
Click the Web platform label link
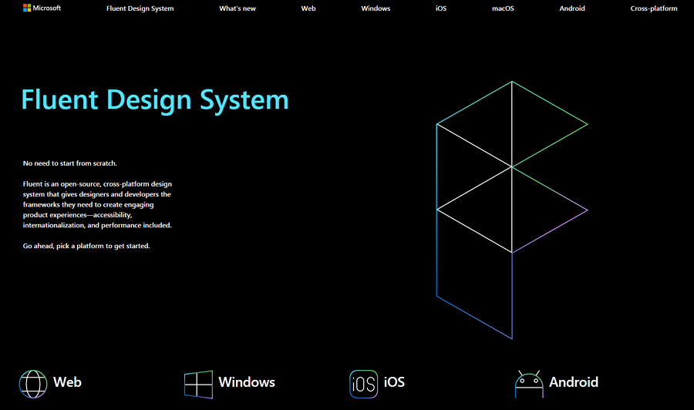(x=67, y=382)
